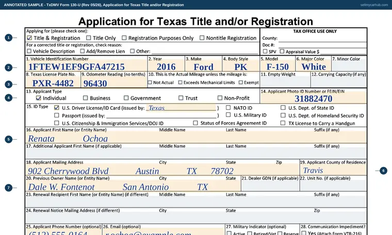Check the SPV checkbox
The width and height of the screenshot is (392, 235).
coord(265,51)
